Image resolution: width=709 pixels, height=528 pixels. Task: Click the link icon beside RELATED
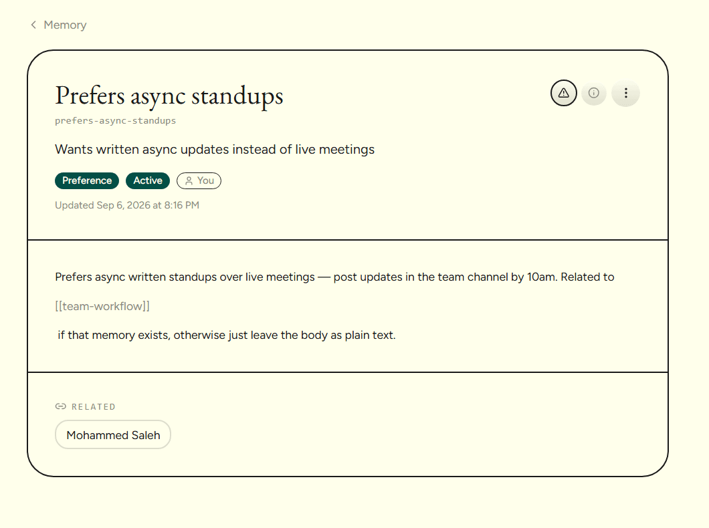tap(61, 406)
